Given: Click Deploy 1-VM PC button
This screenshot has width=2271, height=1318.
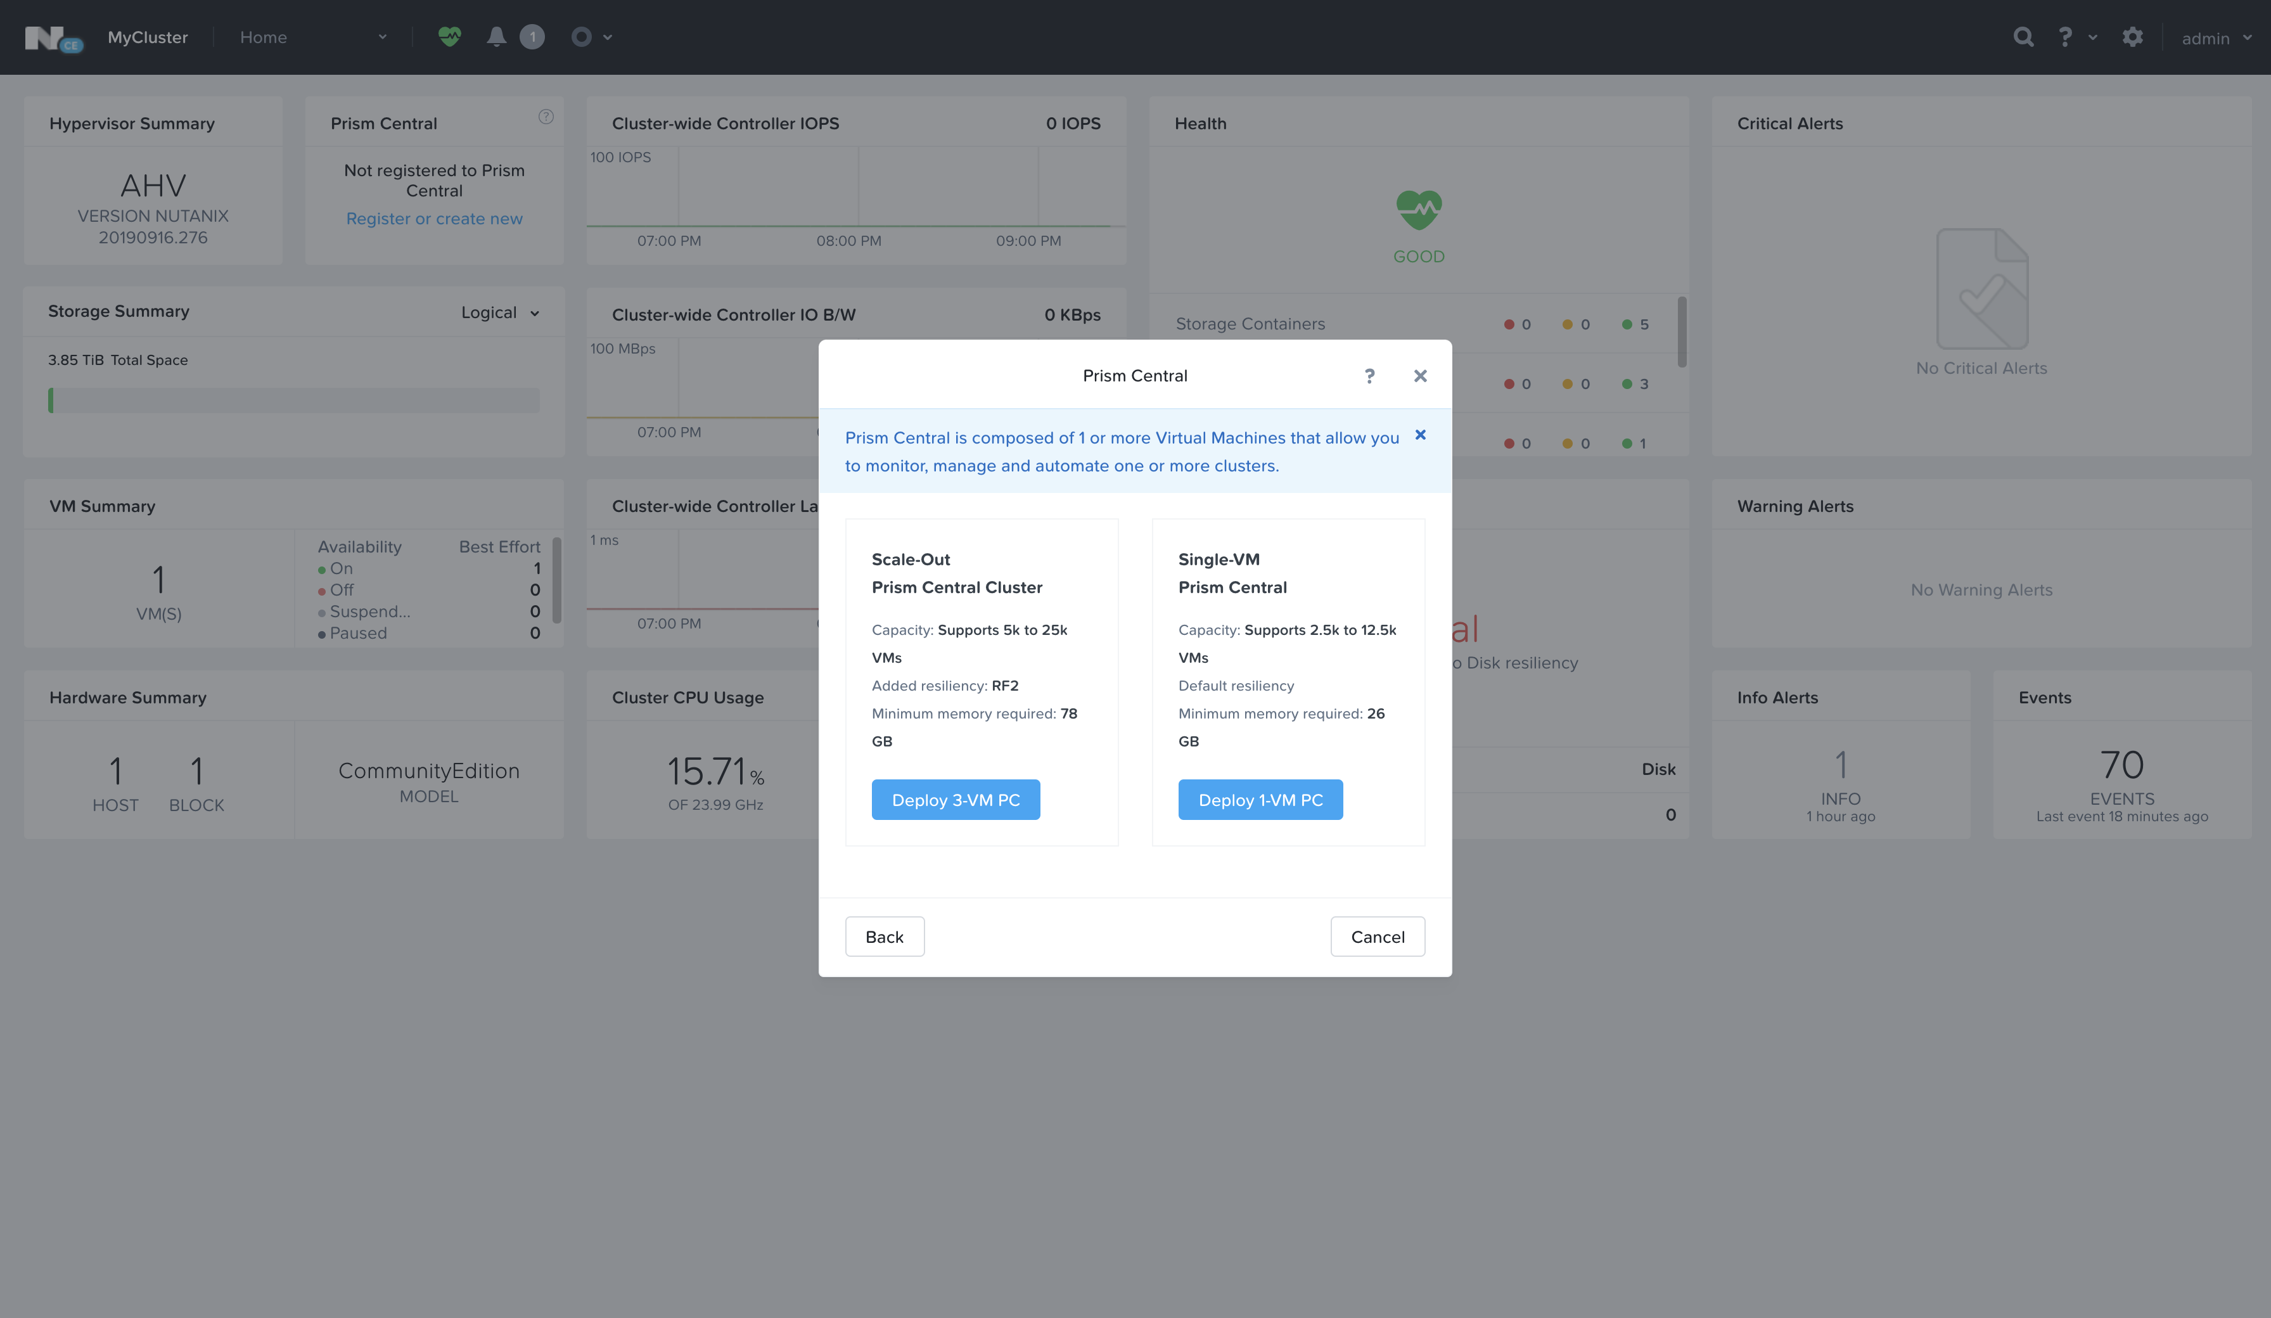Looking at the screenshot, I should click(1260, 800).
